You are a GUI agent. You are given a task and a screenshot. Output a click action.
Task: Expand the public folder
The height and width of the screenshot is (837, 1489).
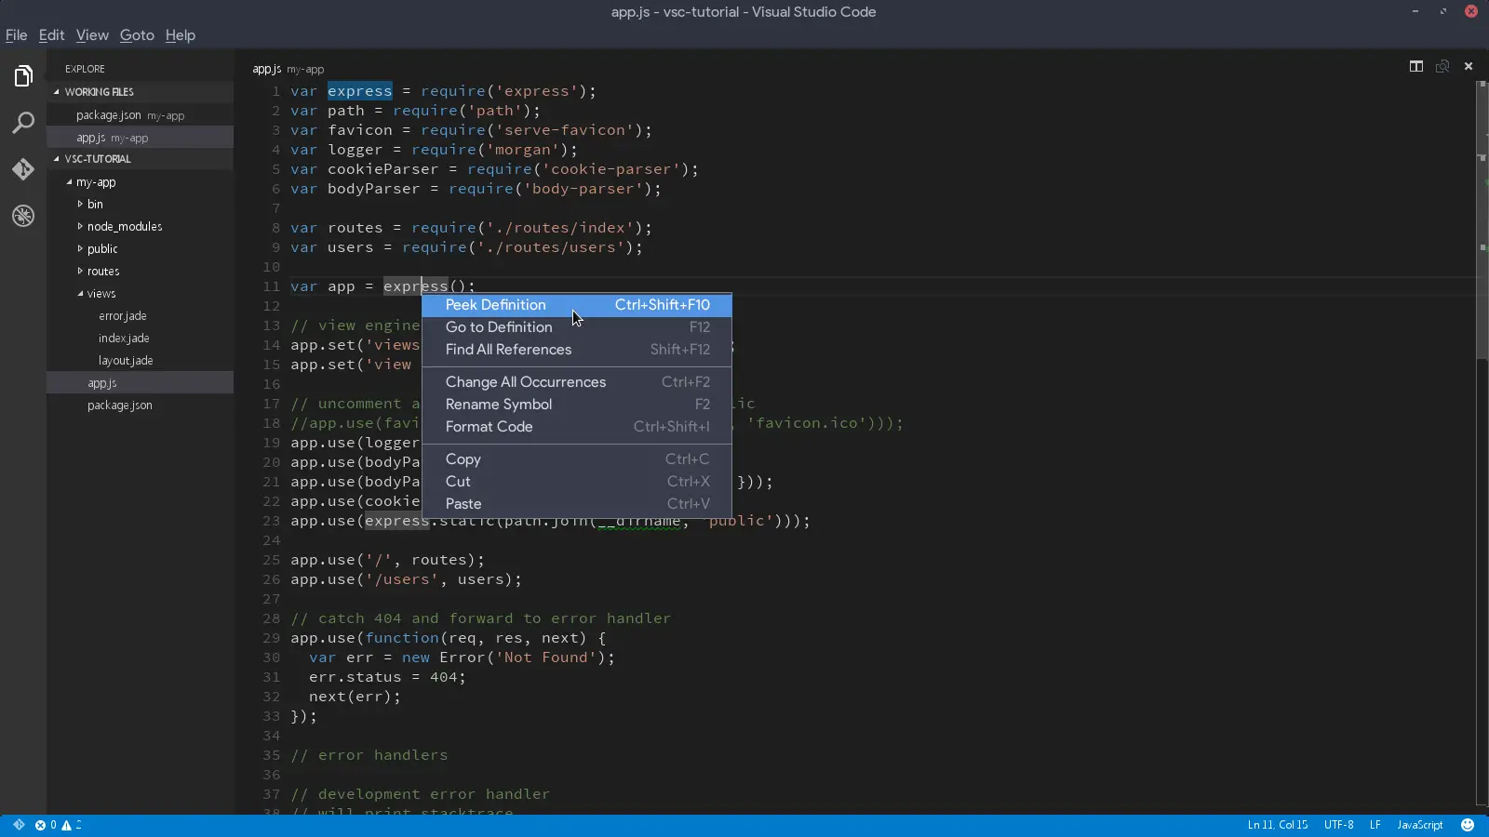[80, 249]
